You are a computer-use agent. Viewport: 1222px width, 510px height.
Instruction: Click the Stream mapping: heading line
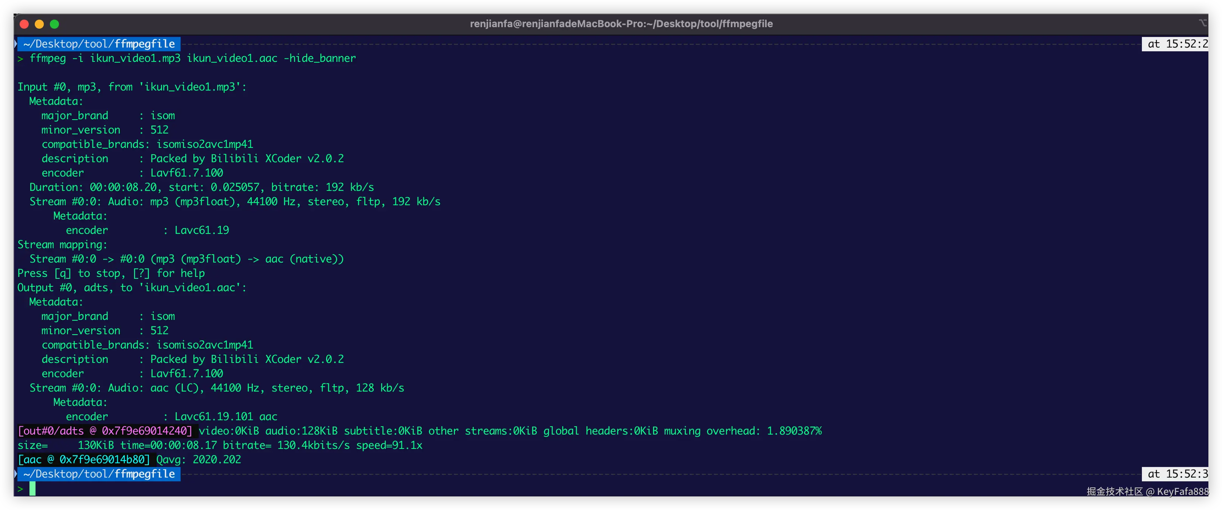[62, 244]
